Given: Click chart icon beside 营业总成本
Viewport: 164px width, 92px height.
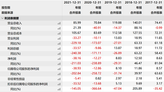Looking at the screenshot, I should click(x=59, y=33).
